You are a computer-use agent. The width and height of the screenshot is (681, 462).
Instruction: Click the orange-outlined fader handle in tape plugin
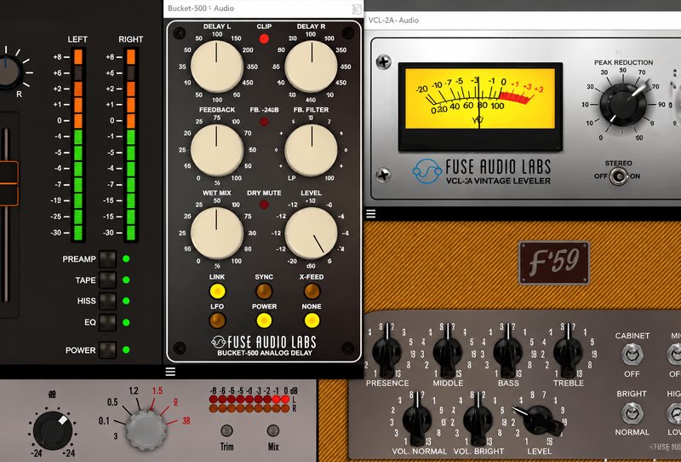tap(9, 183)
